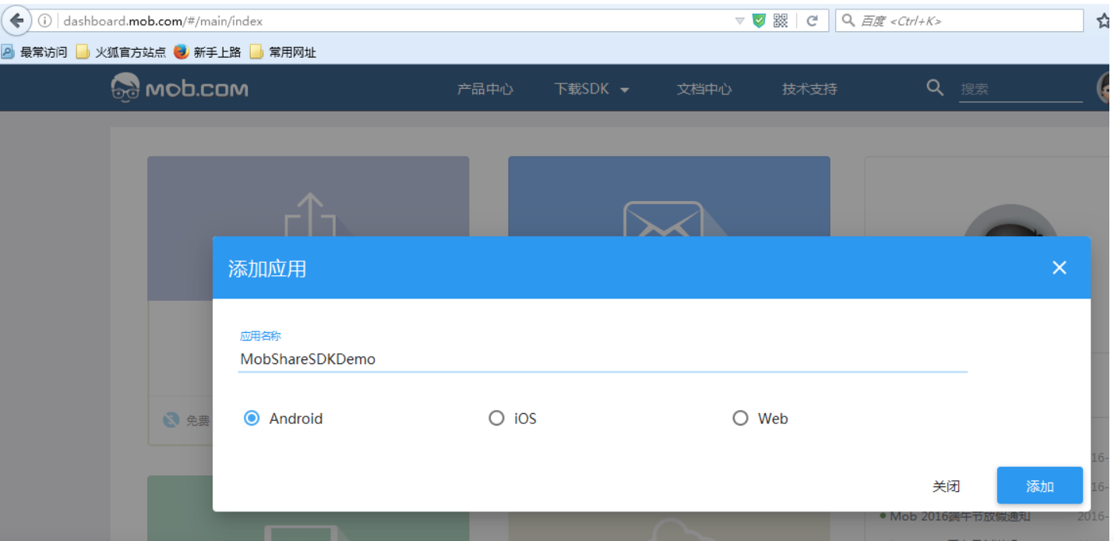This screenshot has height=541, width=1114.
Task: Open the 常用网址 bookmark folder
Action: (283, 52)
